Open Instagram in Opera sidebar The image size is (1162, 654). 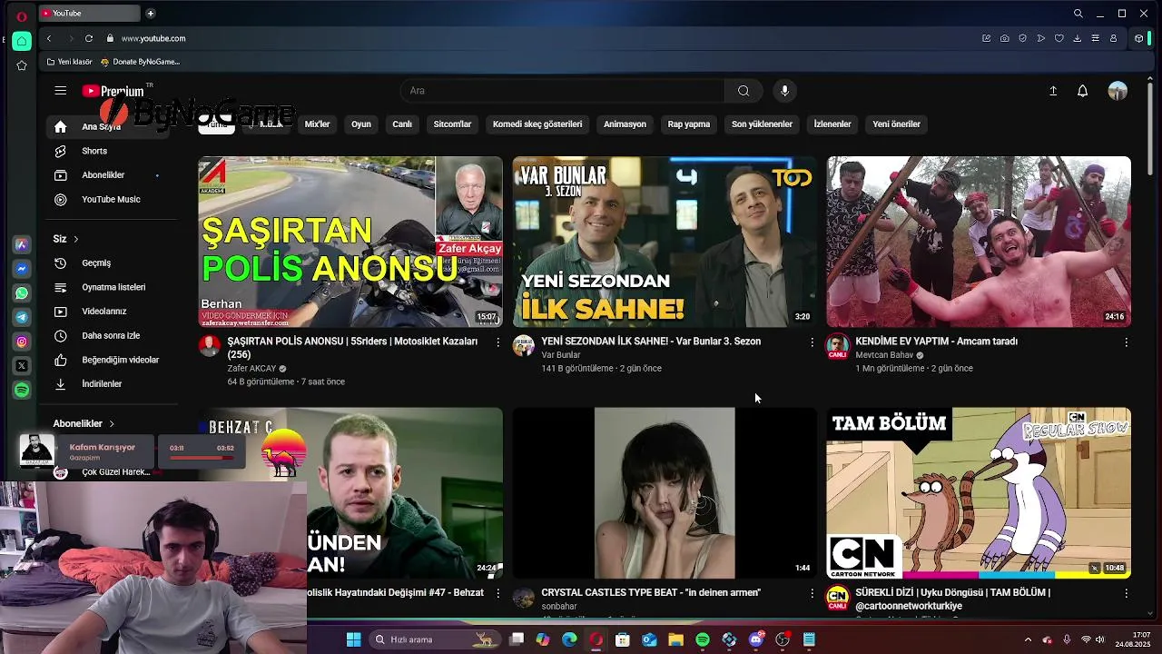(22, 342)
